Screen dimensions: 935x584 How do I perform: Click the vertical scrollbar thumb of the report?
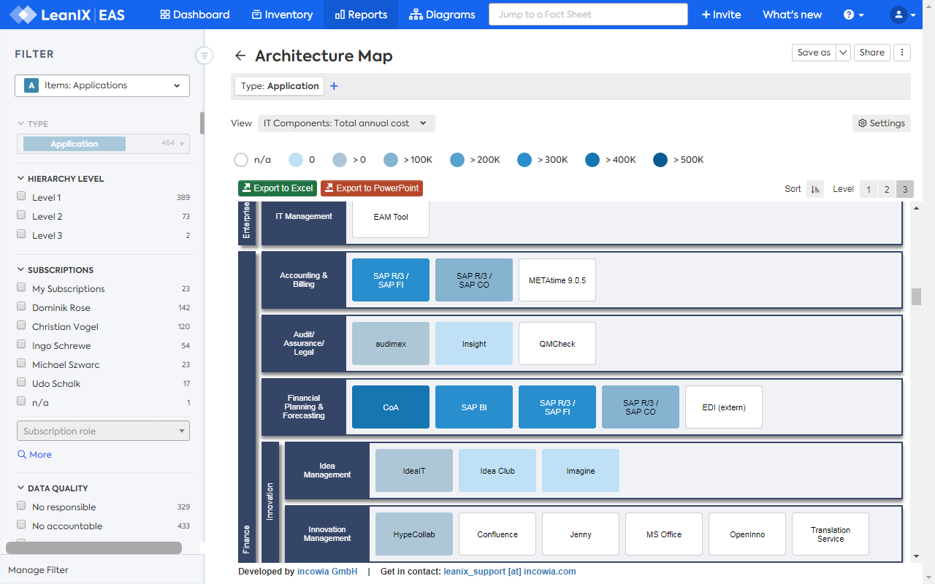pyautogui.click(x=916, y=296)
